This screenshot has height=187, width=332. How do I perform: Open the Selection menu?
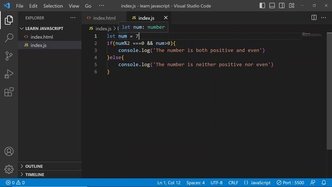pos(53,6)
